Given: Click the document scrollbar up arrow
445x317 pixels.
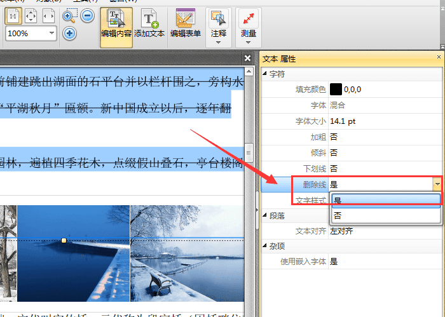Looking at the screenshot, I should (249, 71).
